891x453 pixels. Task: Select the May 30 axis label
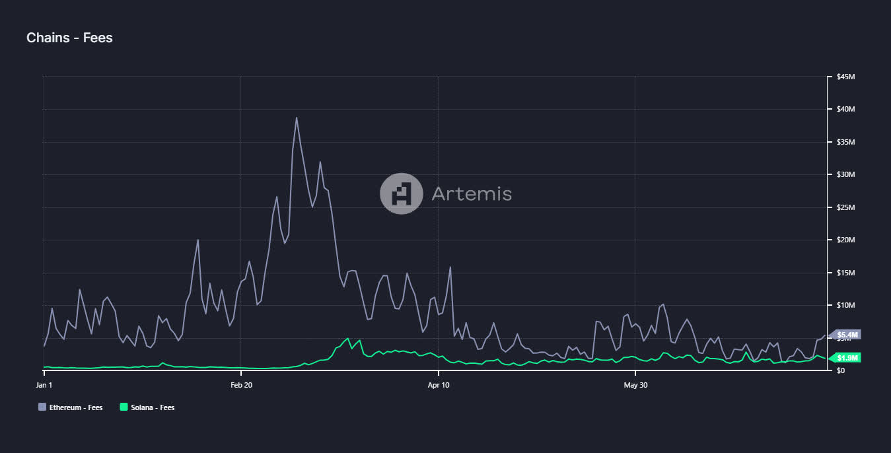[635, 385]
